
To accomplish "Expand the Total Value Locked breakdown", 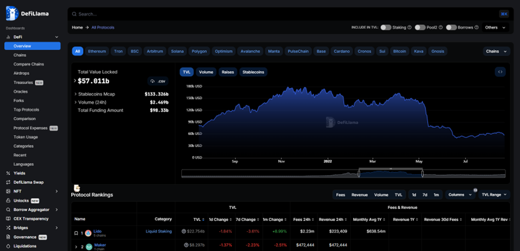I will coord(75,81).
